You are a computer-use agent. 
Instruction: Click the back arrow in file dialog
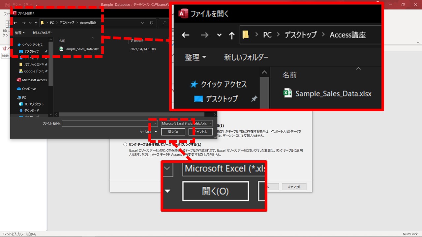[15, 23]
